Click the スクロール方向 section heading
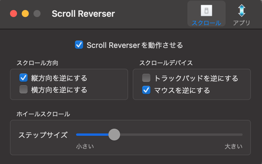 coord(37,63)
